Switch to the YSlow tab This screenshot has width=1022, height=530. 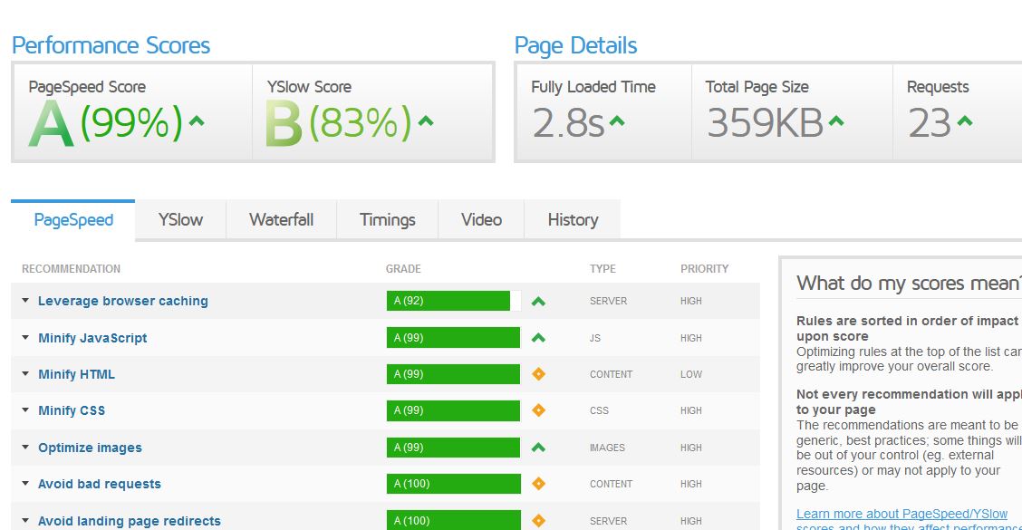pyautogui.click(x=180, y=220)
